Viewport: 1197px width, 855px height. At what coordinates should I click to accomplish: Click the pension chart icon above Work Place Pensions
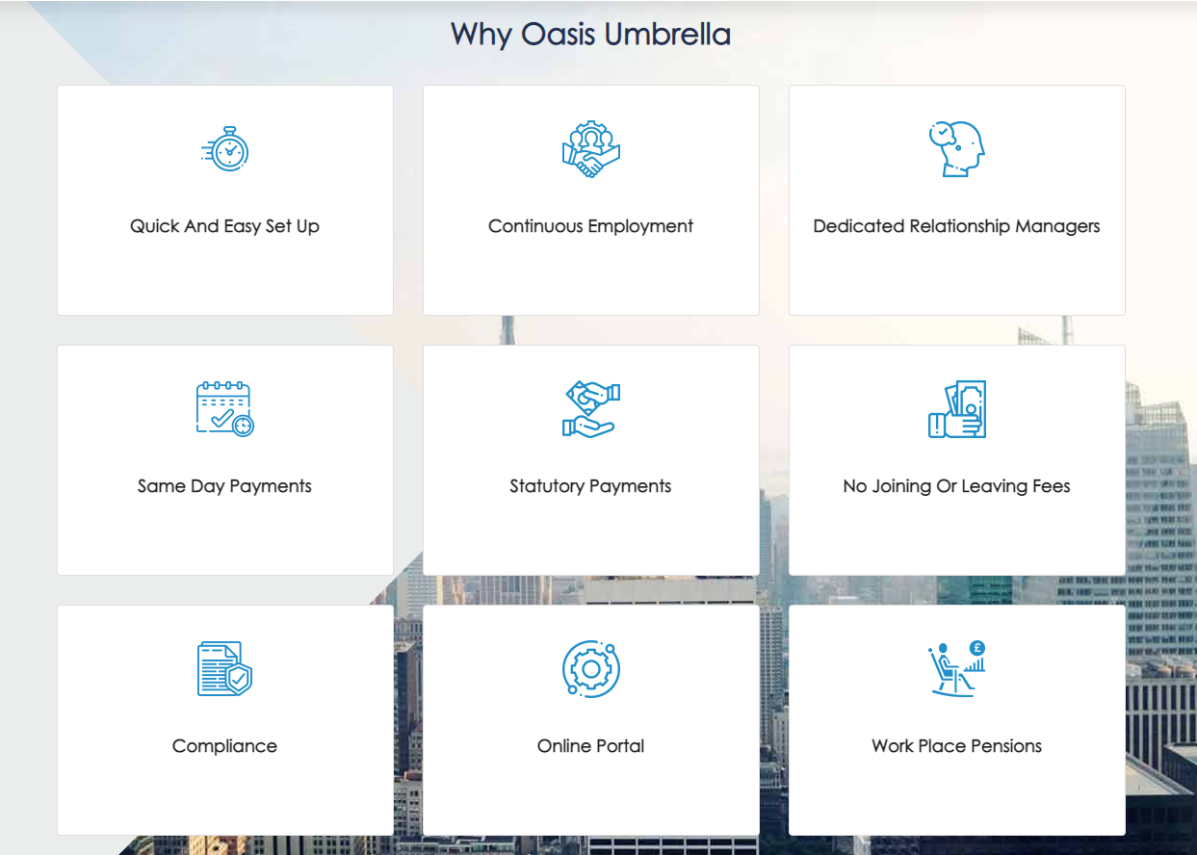point(956,666)
